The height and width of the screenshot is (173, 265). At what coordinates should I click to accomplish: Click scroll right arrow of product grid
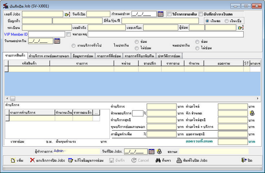(258, 98)
